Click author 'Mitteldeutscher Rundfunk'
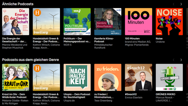 (x=104, y=46)
